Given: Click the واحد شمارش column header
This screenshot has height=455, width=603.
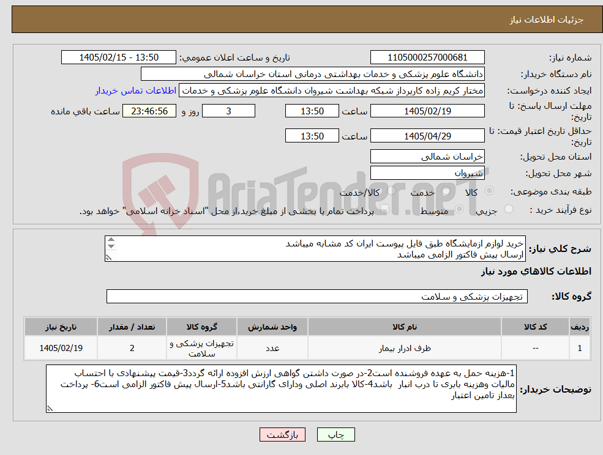Looking at the screenshot, I should [x=272, y=327].
